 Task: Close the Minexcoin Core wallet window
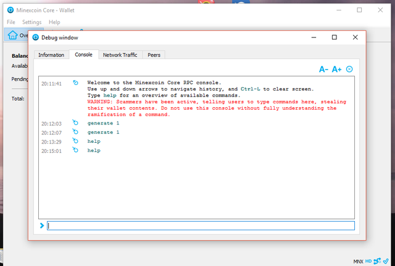pos(380,10)
